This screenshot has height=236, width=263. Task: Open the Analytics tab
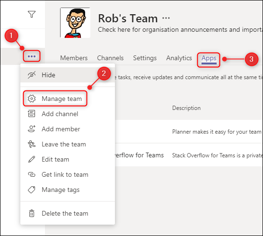(x=179, y=58)
